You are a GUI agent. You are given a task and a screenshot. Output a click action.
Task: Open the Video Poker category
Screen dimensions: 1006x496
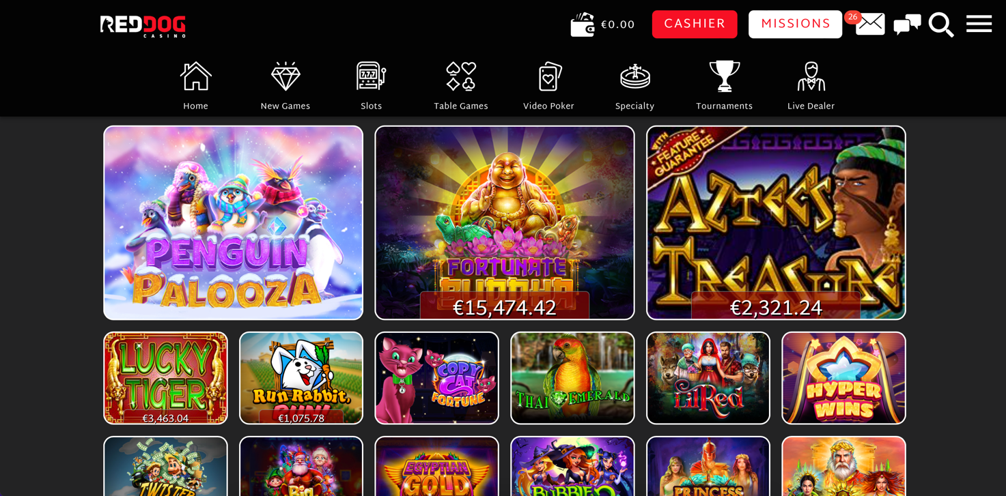[548, 86]
